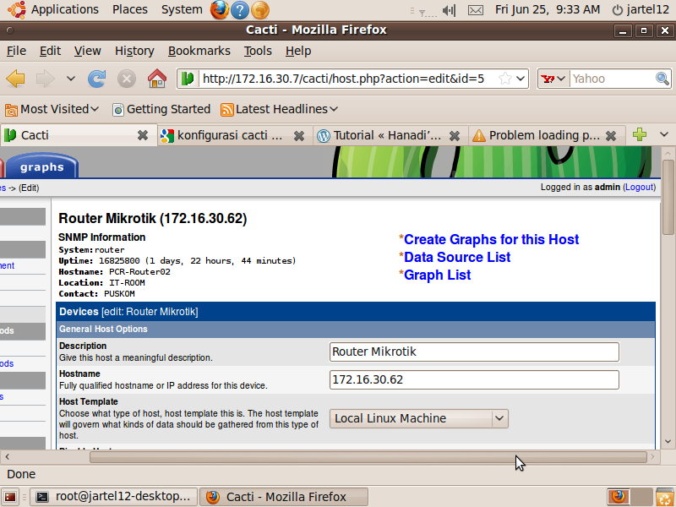
Task: Close the konfigurasi cacti tab
Action: 299,136
